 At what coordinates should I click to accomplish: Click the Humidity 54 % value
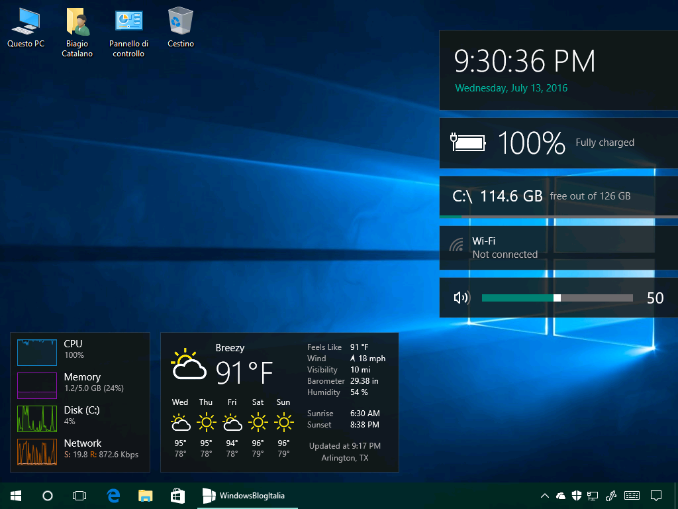click(359, 392)
